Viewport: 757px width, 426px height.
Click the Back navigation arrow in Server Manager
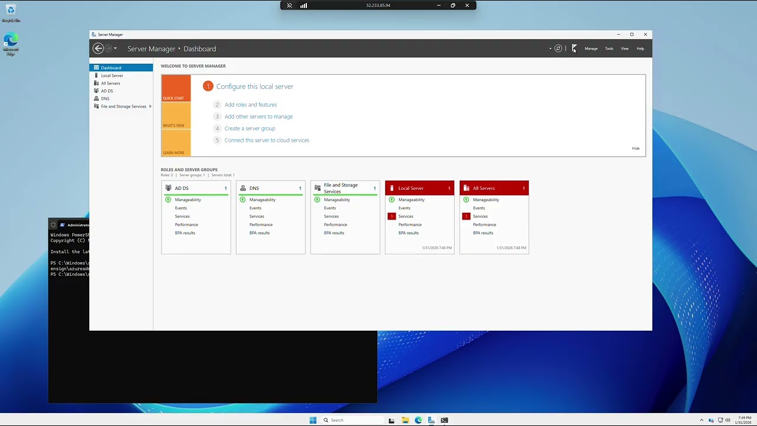pyautogui.click(x=98, y=49)
